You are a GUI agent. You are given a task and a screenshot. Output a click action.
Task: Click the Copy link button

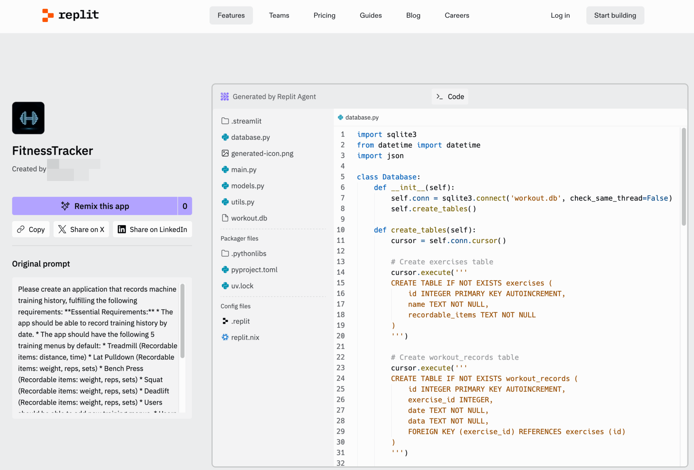pos(31,229)
